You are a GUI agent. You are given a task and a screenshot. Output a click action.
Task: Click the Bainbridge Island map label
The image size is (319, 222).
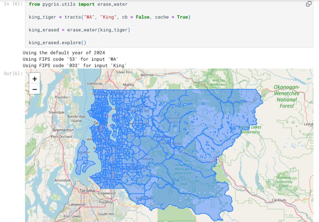point(77,118)
